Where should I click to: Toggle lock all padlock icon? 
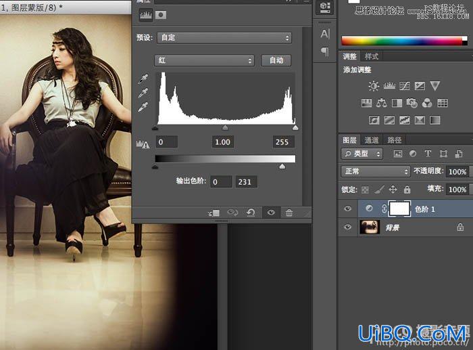(x=407, y=190)
